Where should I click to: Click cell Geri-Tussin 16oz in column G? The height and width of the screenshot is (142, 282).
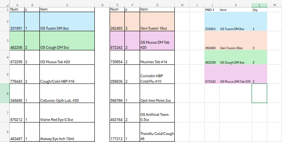click(x=157, y=21)
